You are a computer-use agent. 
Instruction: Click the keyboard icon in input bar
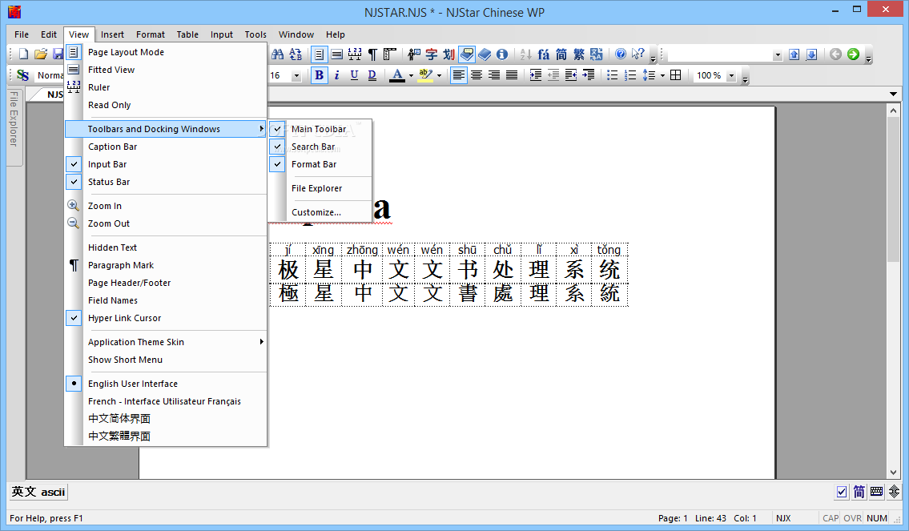click(x=876, y=493)
